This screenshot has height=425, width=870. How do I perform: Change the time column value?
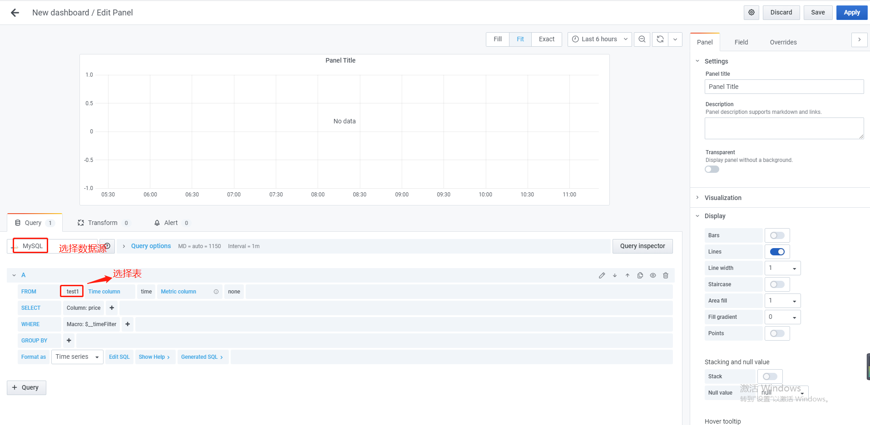point(146,292)
